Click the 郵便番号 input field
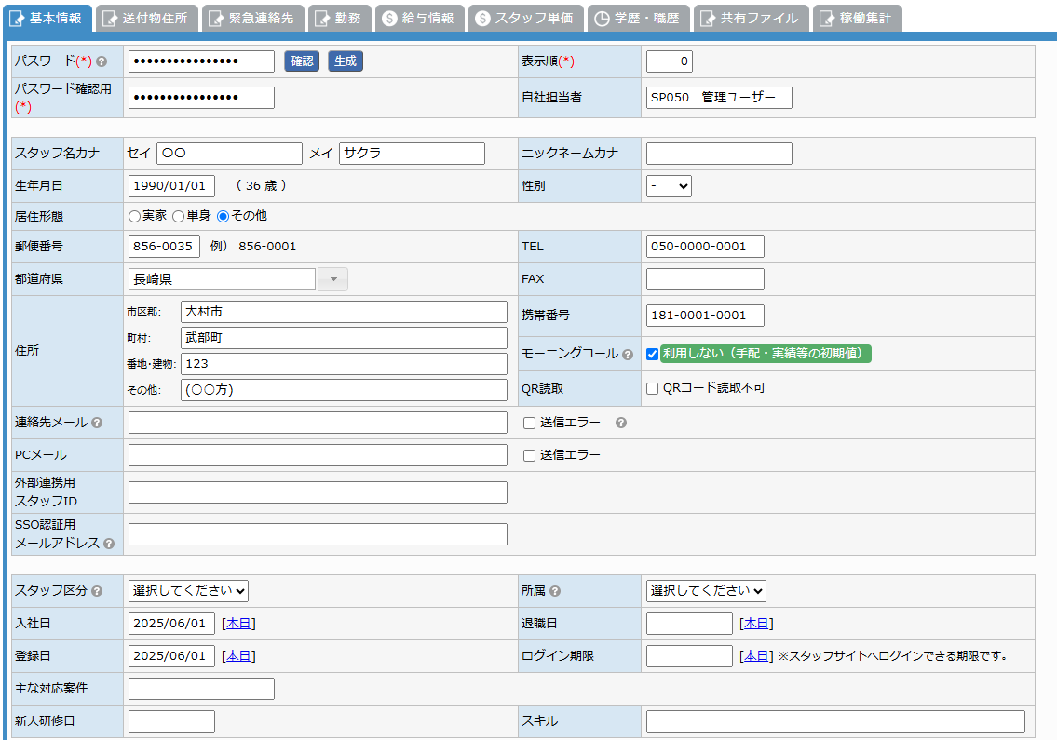 point(165,247)
